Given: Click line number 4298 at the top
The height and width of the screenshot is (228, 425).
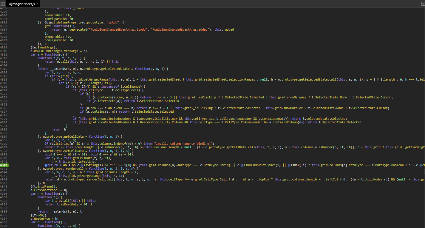Looking at the screenshot, I should coord(4,8).
